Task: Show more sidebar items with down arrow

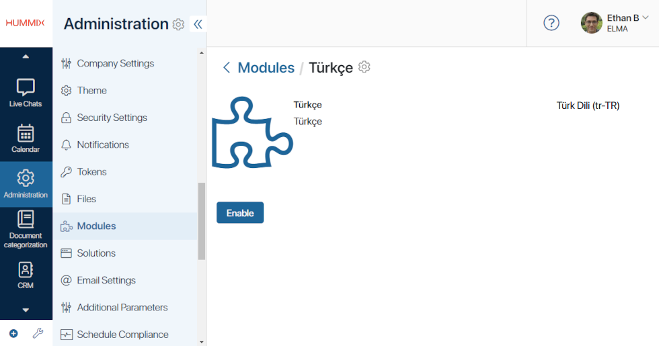Action: [26, 310]
